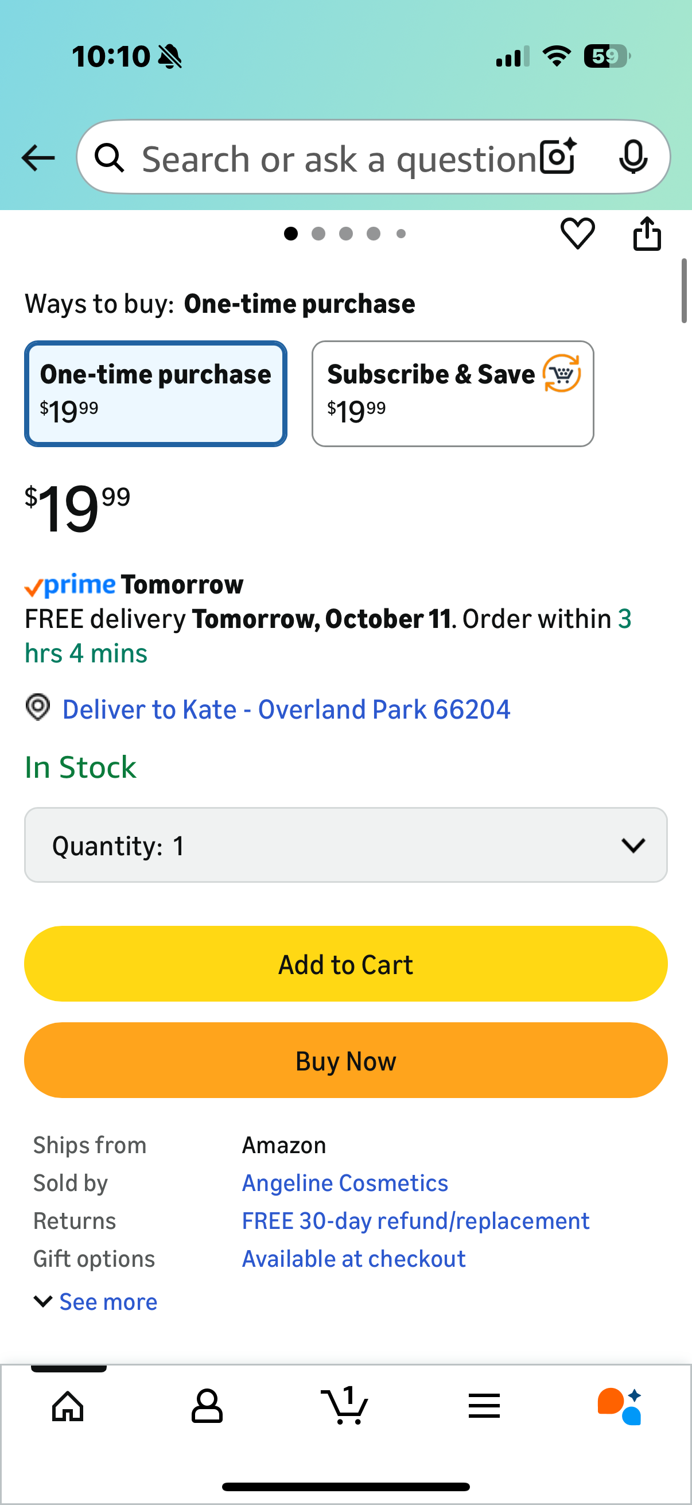Open the account profile icon
The height and width of the screenshot is (1505, 692).
[207, 1406]
